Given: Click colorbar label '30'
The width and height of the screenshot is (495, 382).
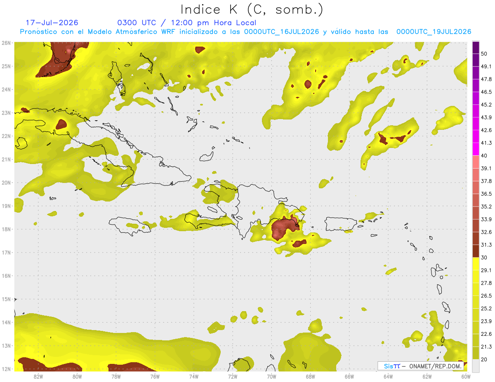Looking at the screenshot, I should click(484, 258).
